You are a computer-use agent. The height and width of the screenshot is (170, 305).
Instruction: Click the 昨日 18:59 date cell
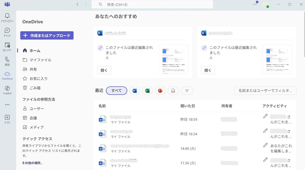[189, 119]
